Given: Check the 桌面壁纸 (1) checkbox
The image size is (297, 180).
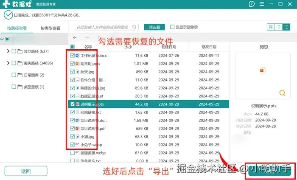Looking at the screenshot, I should pyautogui.click(x=14, y=87).
